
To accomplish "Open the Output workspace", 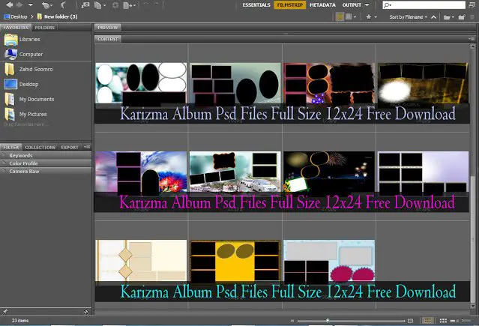I will (352, 5).
